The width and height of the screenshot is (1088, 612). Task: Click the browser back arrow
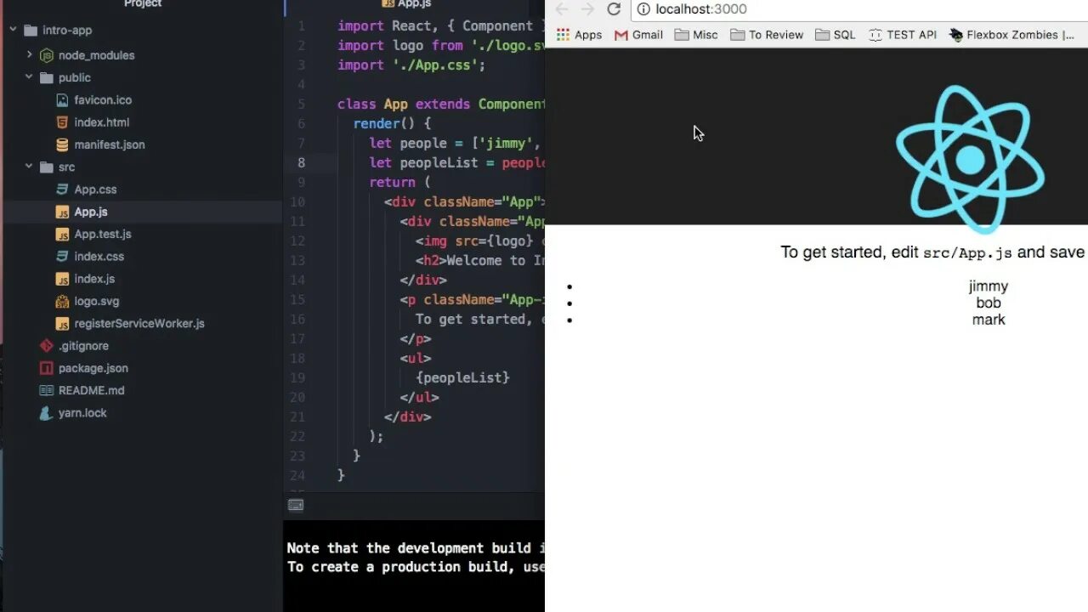point(562,9)
